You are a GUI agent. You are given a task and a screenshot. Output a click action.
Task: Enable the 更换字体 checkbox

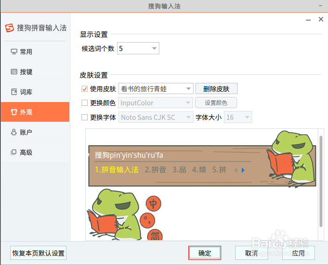point(84,117)
